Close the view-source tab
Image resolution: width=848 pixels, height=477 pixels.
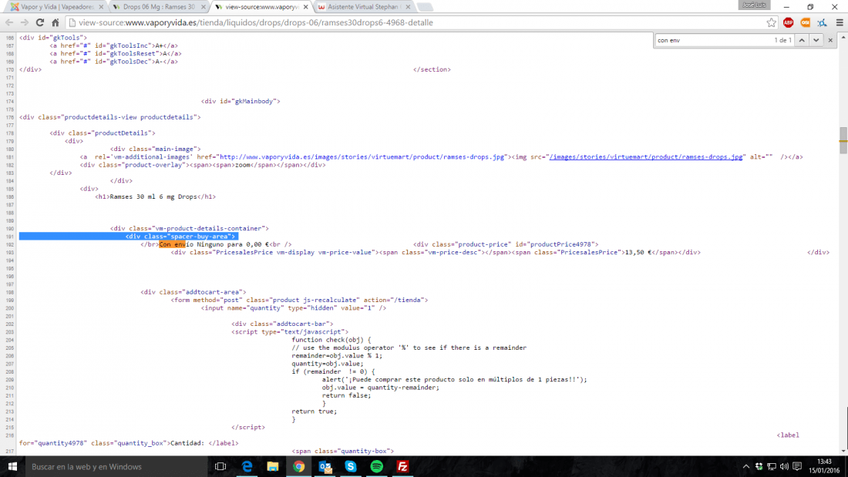305,7
